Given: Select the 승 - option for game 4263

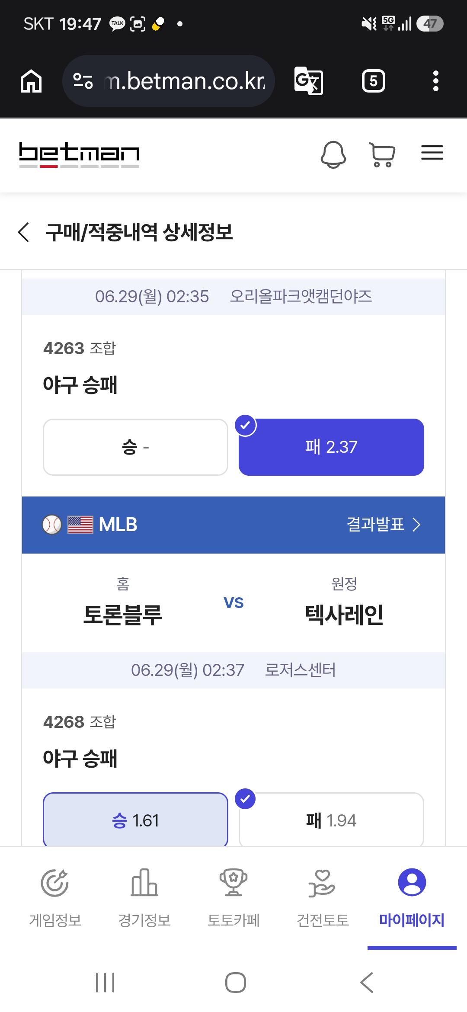Looking at the screenshot, I should [x=135, y=447].
